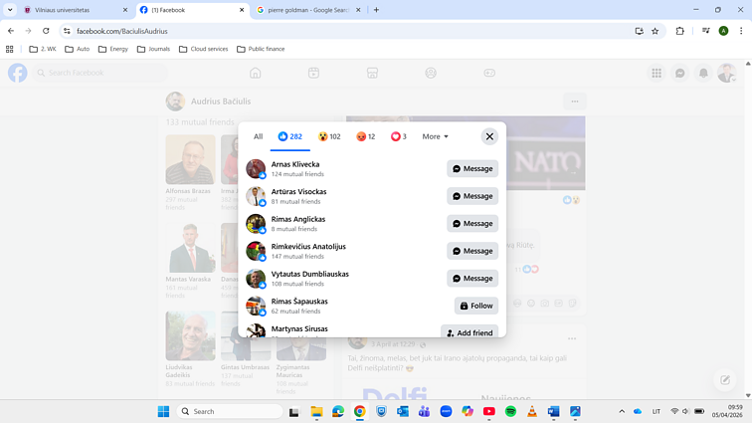Screen dimensions: 752x423
Task: Bookmark this page with star icon
Action: (x=656, y=31)
